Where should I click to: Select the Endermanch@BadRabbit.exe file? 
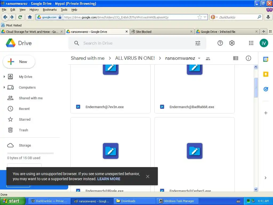point(194,89)
